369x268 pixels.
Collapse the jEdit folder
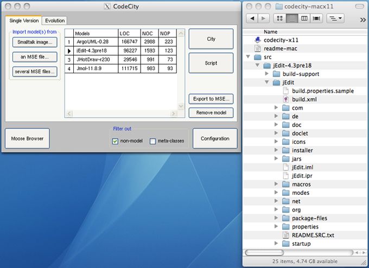pos(267,82)
